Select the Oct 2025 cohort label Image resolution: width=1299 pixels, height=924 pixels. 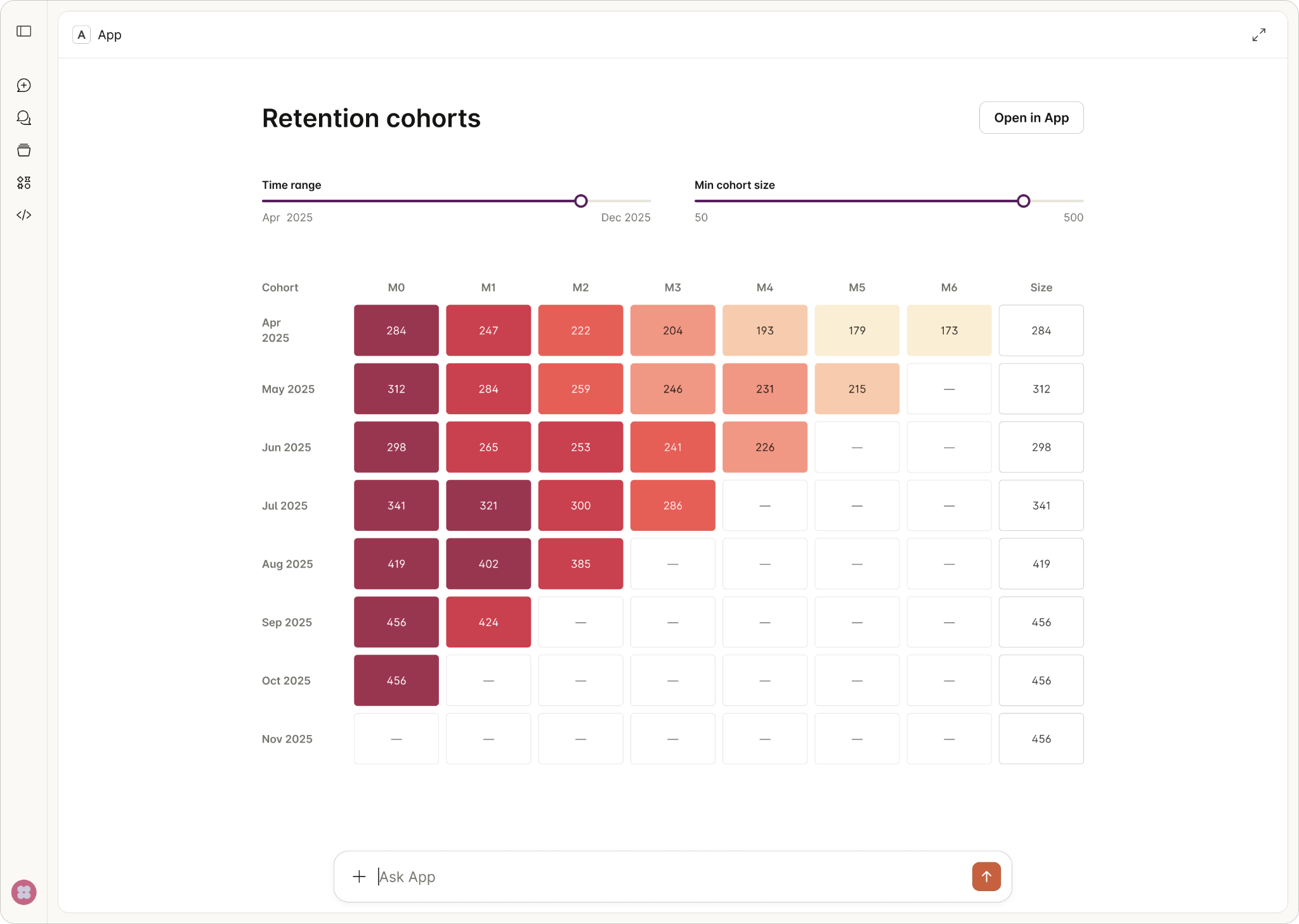[x=285, y=680]
